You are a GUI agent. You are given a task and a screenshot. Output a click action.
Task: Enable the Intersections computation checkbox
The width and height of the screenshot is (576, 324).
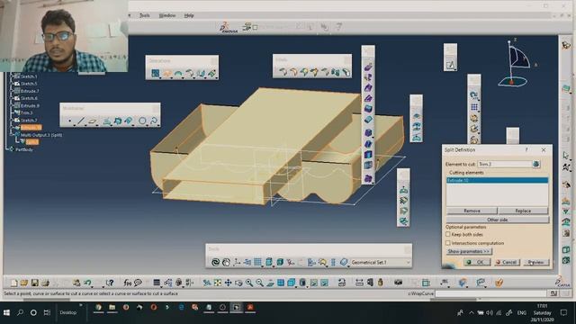pos(448,243)
